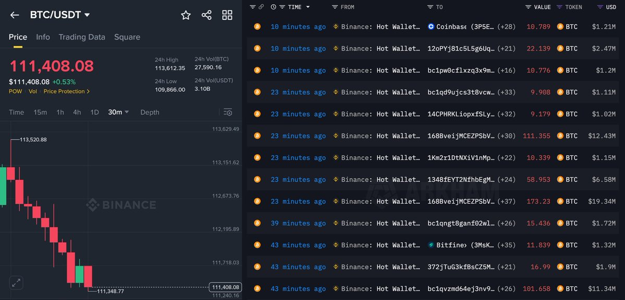
Task: Open address 12oPYj81c5L5g6Uq
Action: pyautogui.click(x=461, y=48)
